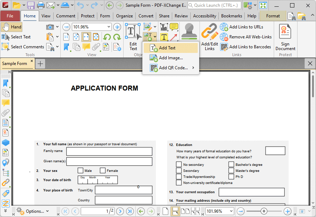Choose Add Image... from the menu
The height and width of the screenshot is (217, 316).
(171, 58)
